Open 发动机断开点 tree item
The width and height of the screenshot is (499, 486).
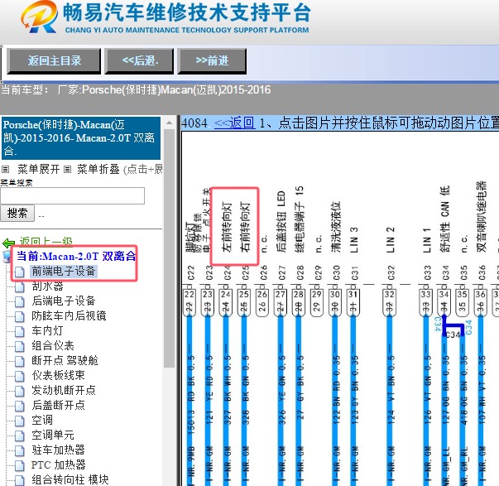coord(64,390)
